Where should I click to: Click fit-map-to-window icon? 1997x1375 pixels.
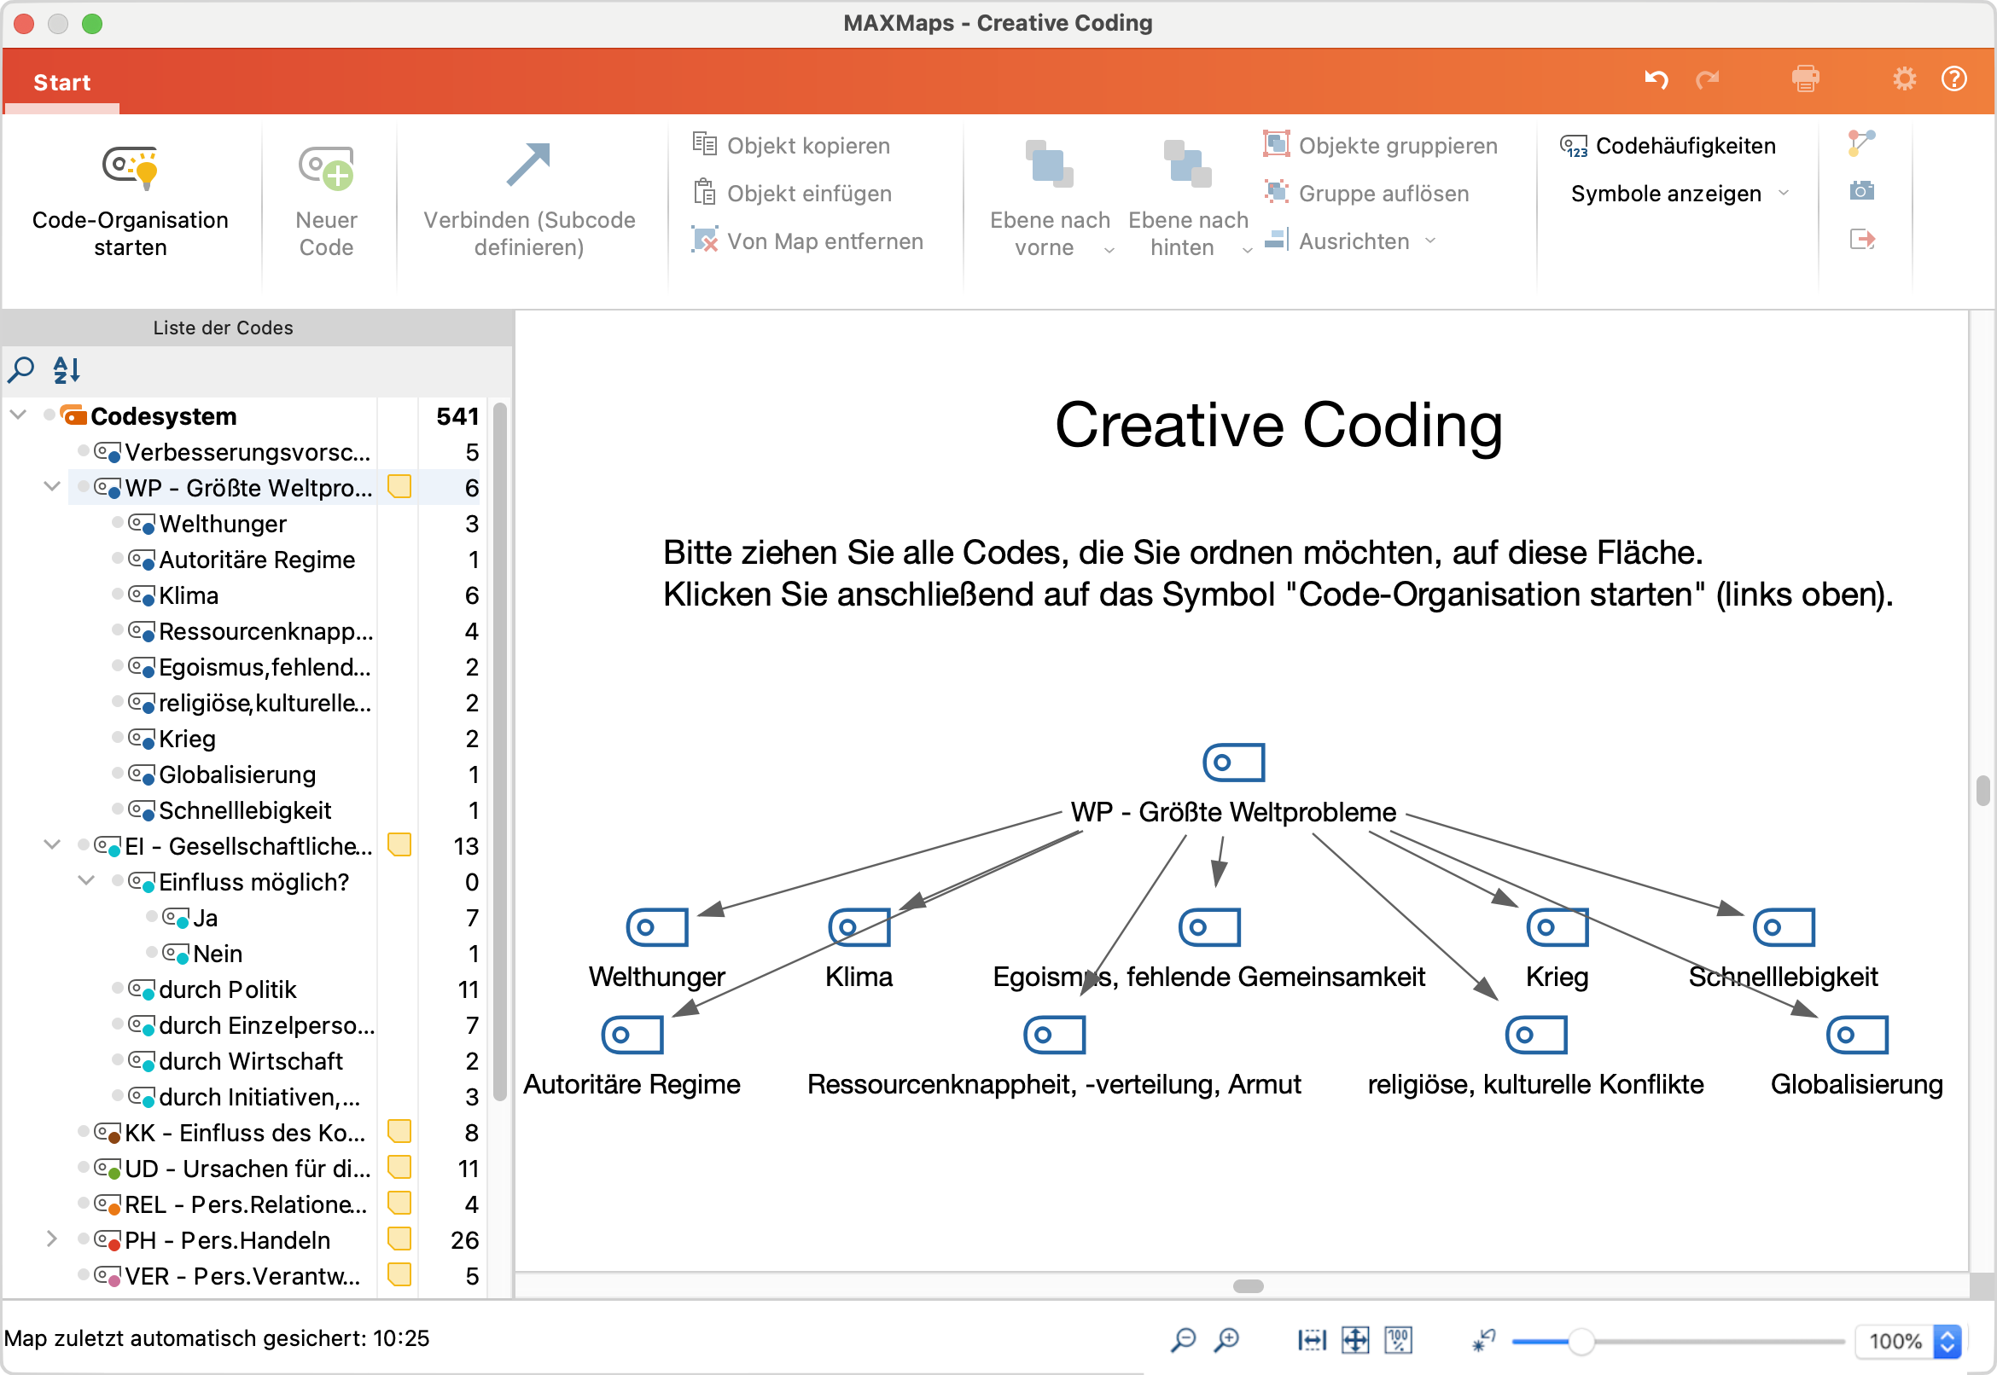[1355, 1340]
